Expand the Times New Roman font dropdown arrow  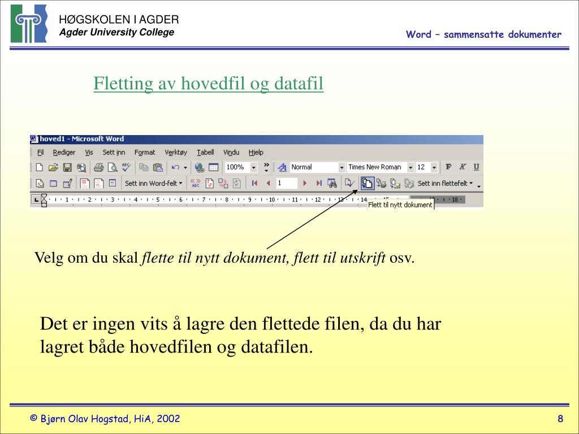(x=411, y=167)
